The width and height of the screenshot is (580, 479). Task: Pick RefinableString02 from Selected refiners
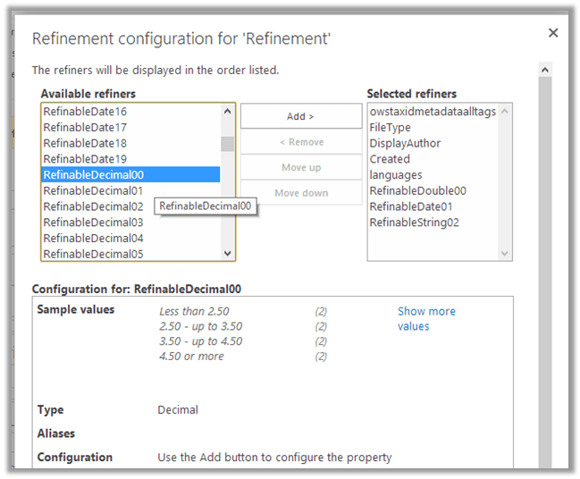tap(414, 223)
